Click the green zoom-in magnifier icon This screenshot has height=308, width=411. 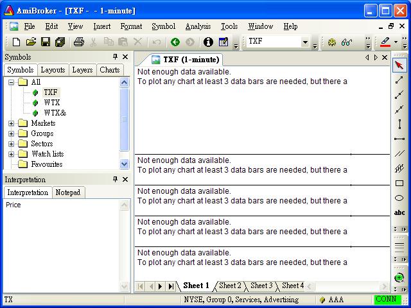coord(399,278)
